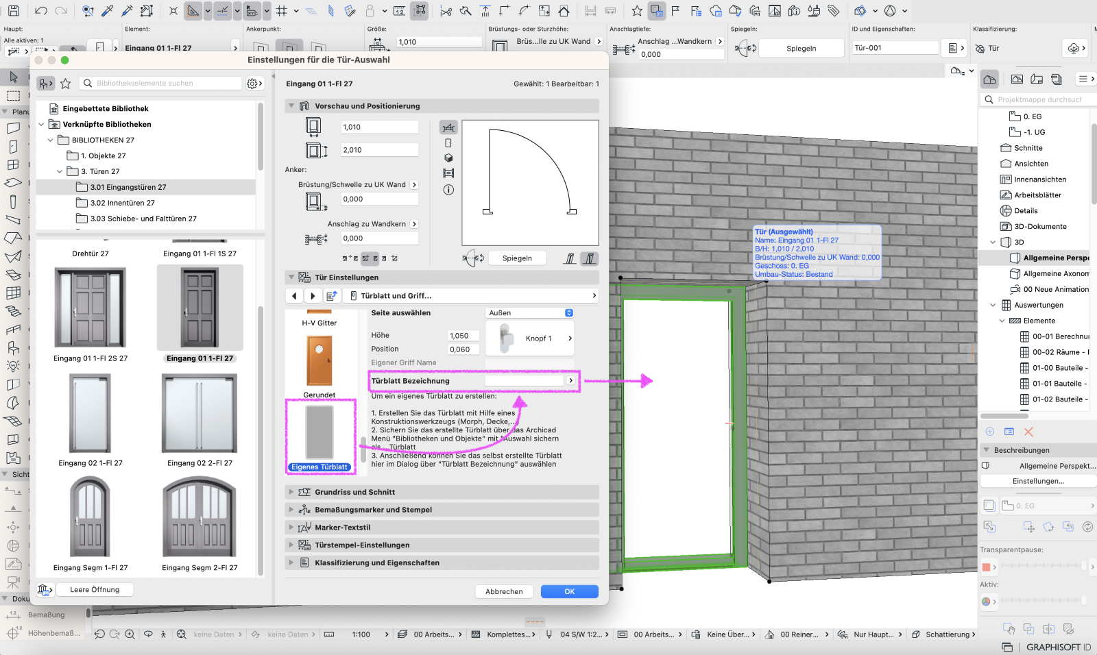Open library gear options in dialog
Screen dimensions: 1097x655
click(254, 84)
